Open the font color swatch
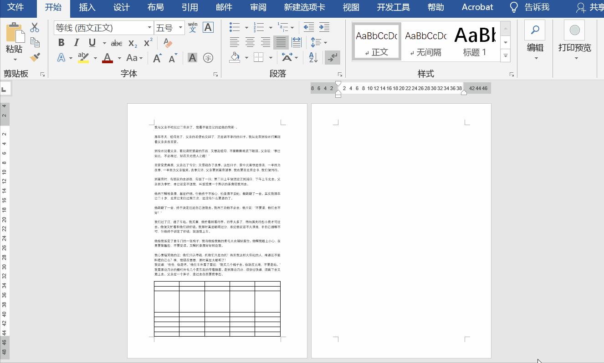The width and height of the screenshot is (604, 363). [107, 57]
